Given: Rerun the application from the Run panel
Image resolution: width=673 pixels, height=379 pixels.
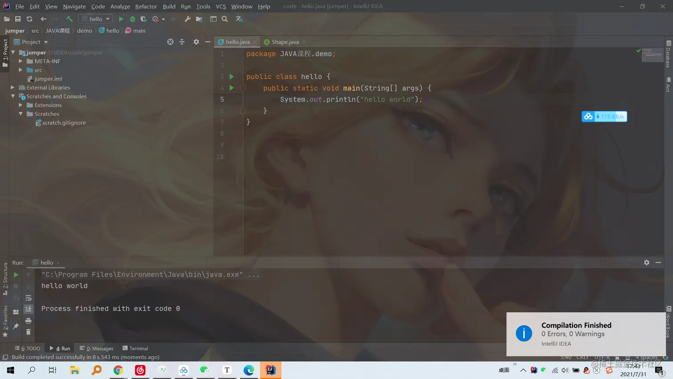Looking at the screenshot, I should point(16,275).
